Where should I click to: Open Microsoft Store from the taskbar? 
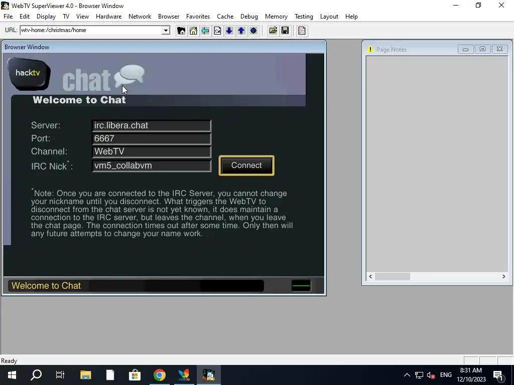tap(135, 375)
